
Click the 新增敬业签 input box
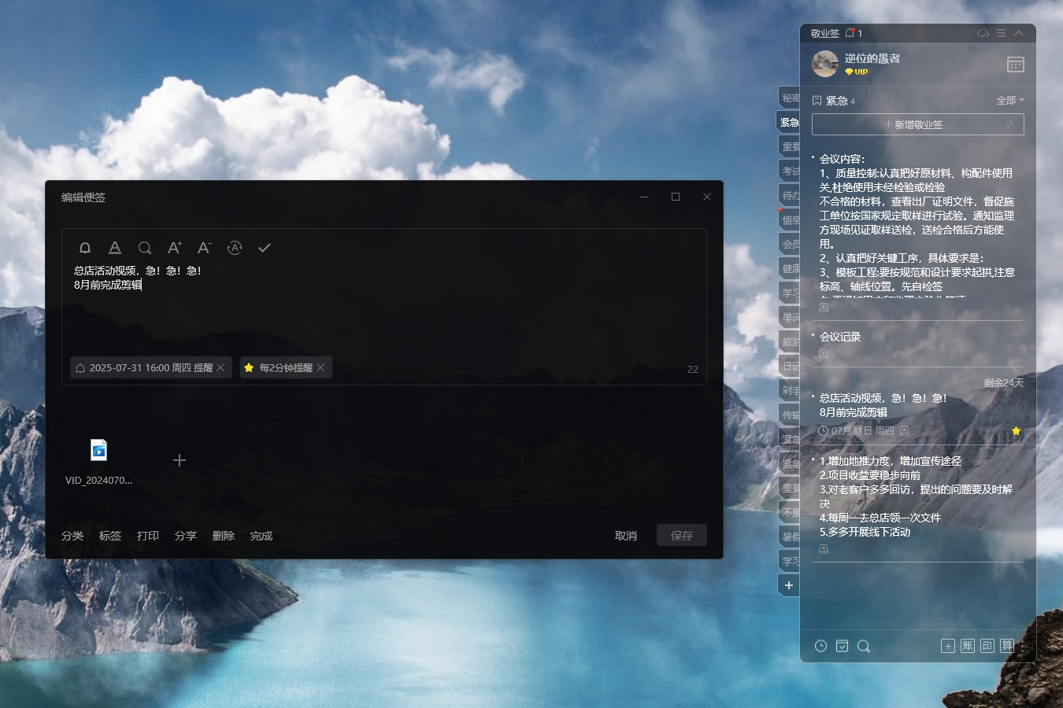(918, 124)
